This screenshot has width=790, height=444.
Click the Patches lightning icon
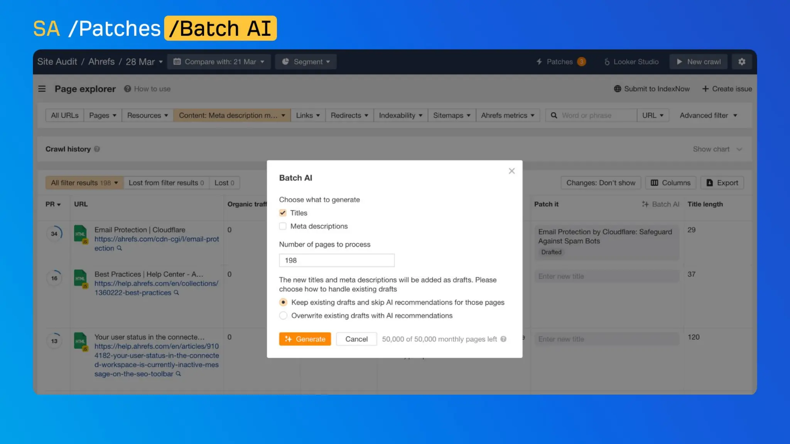pyautogui.click(x=539, y=62)
